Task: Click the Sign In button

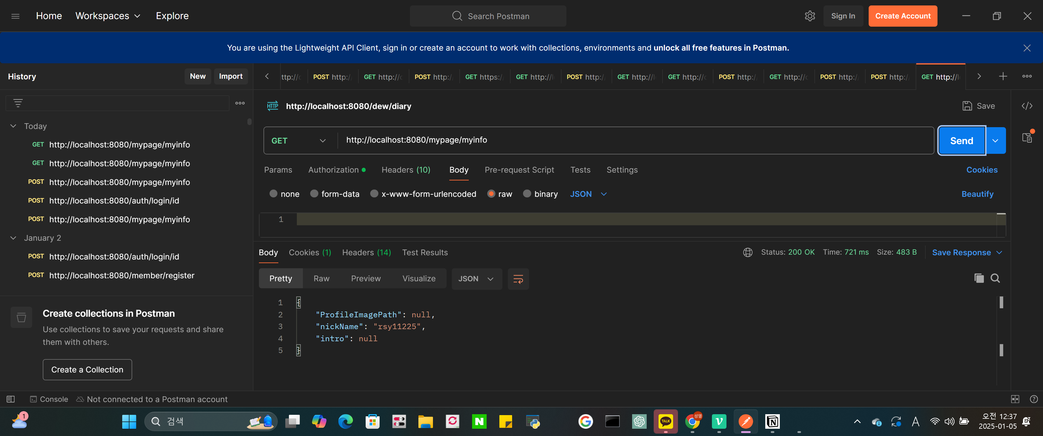Action: tap(843, 16)
